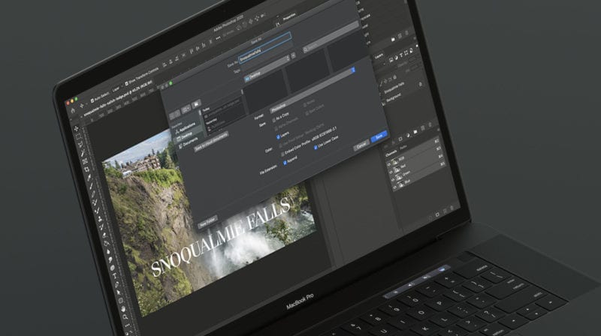Toggle the Layers checkbox in save options
This screenshot has width=601, height=336.
278,138
